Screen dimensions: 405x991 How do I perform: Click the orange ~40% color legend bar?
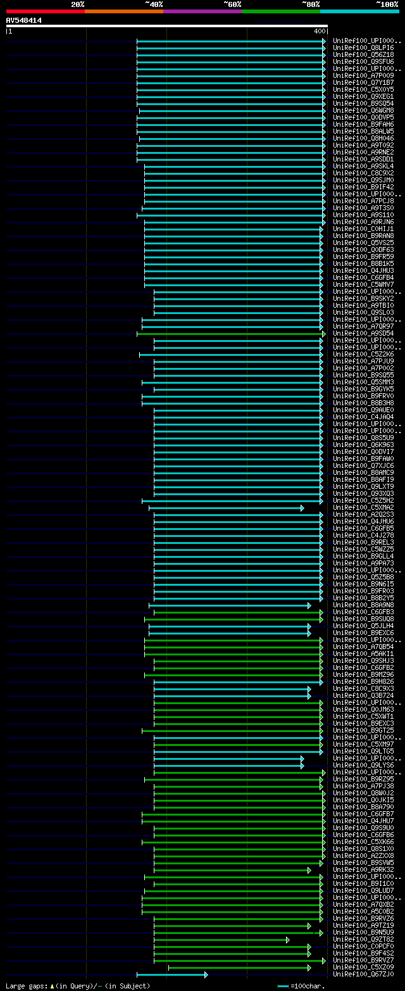pos(124,11)
